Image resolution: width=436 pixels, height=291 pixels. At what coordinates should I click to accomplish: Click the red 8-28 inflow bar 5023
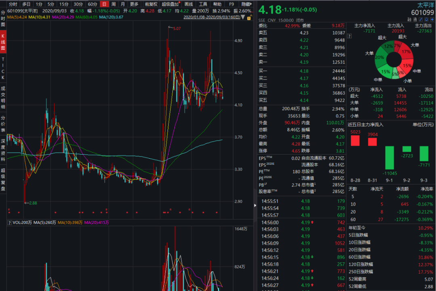point(355,140)
